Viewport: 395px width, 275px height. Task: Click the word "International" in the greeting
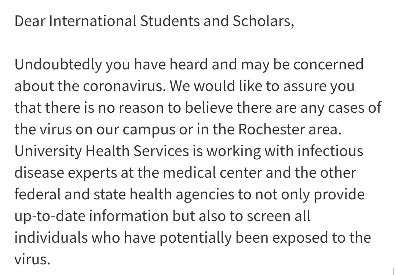[x=93, y=22]
